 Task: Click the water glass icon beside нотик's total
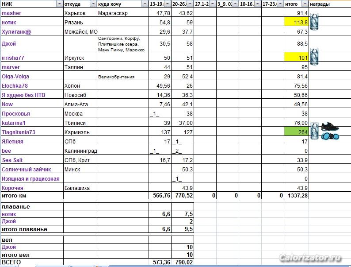pos(314,21)
